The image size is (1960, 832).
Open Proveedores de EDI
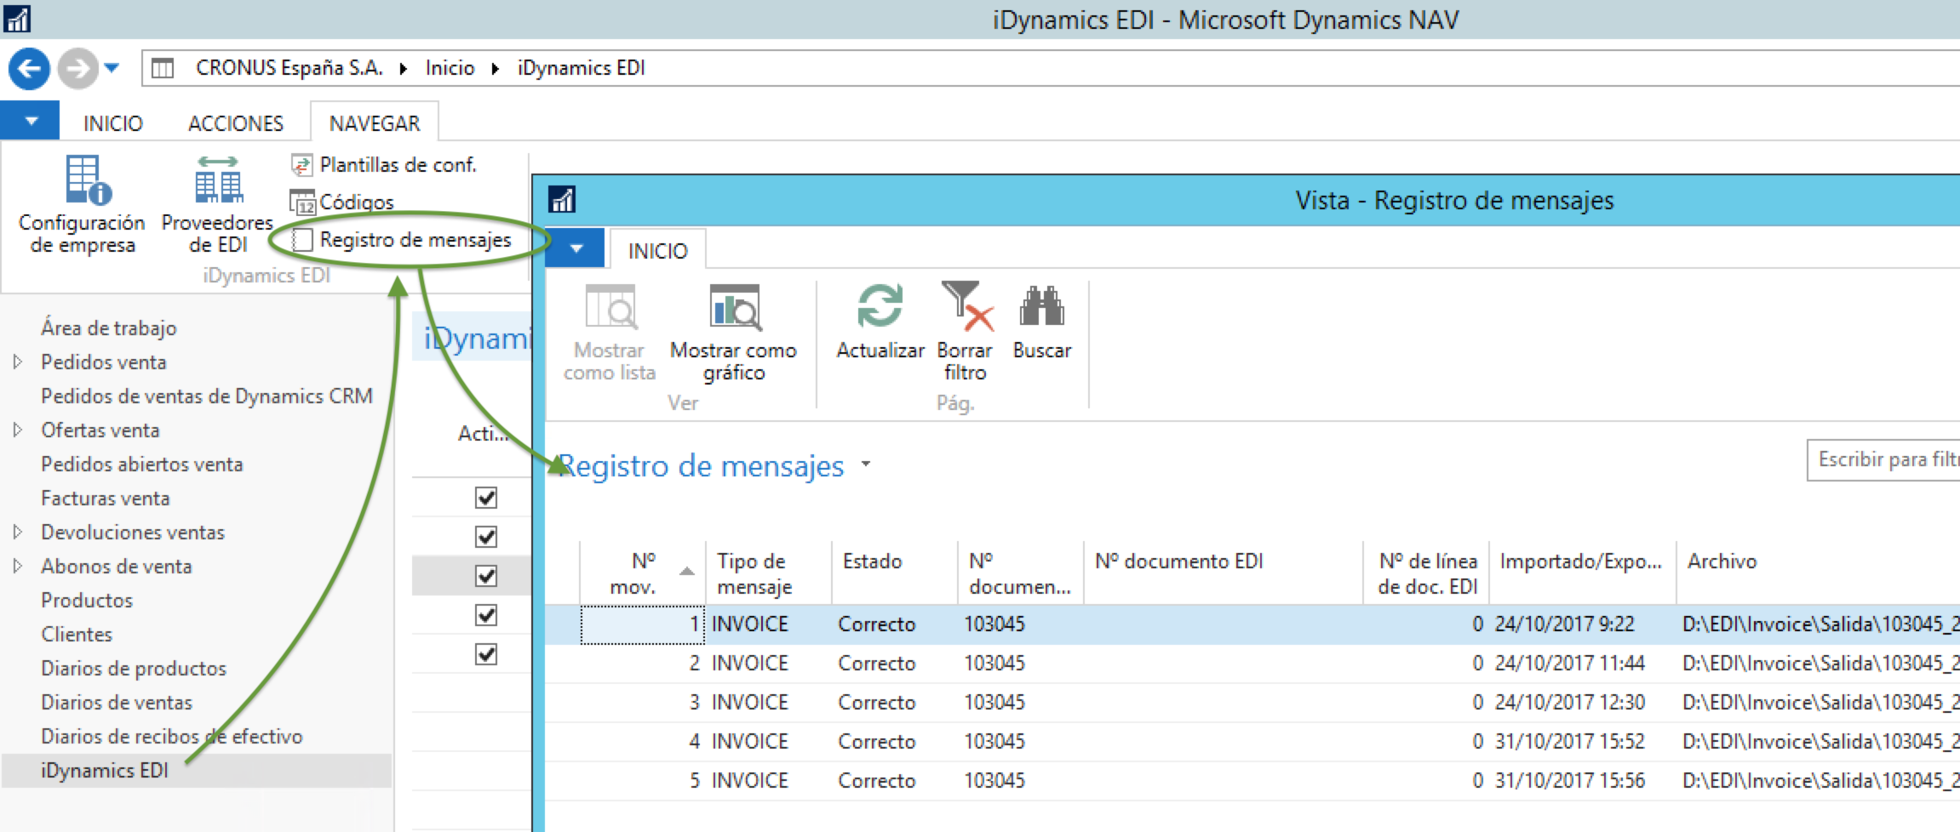point(218,205)
